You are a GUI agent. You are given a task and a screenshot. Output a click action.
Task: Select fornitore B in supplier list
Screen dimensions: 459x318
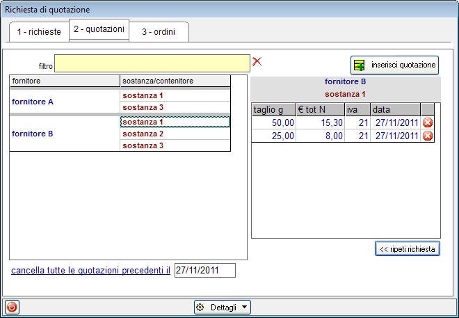(x=65, y=134)
